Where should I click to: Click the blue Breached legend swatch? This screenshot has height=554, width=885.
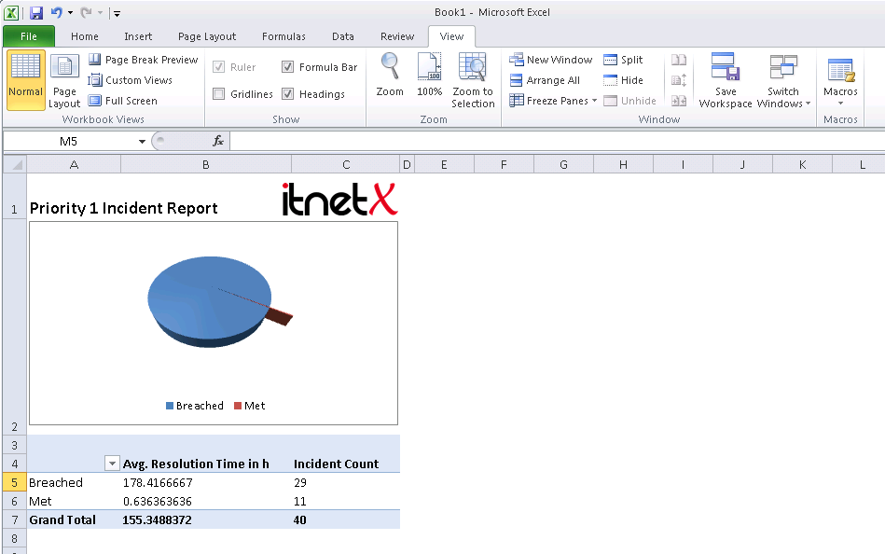[170, 407]
